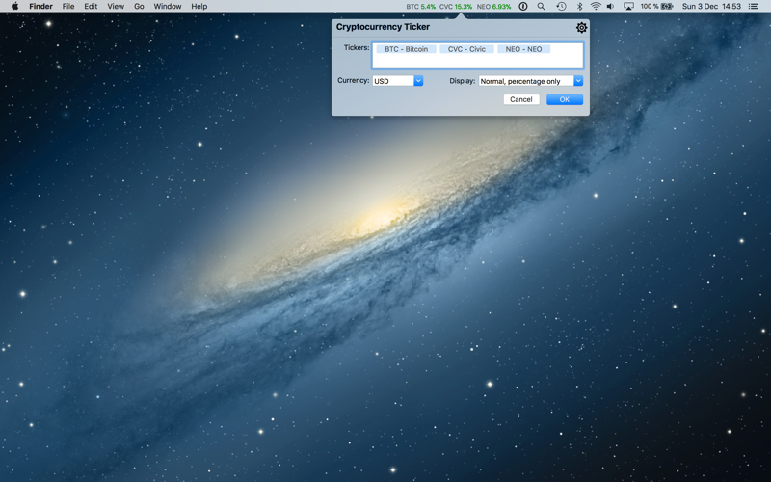This screenshot has height=482, width=771.
Task: Click NEO 6.93% ticker in menu bar
Action: click(493, 7)
